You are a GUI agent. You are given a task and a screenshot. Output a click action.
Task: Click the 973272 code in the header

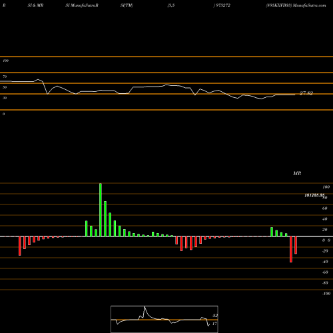tap(222, 5)
